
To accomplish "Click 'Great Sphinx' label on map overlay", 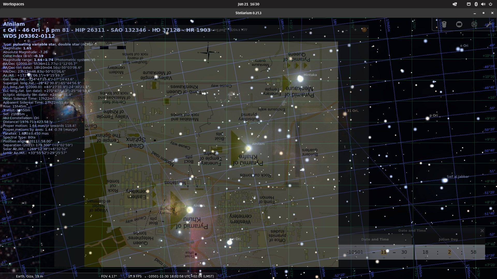I will click(136, 143).
